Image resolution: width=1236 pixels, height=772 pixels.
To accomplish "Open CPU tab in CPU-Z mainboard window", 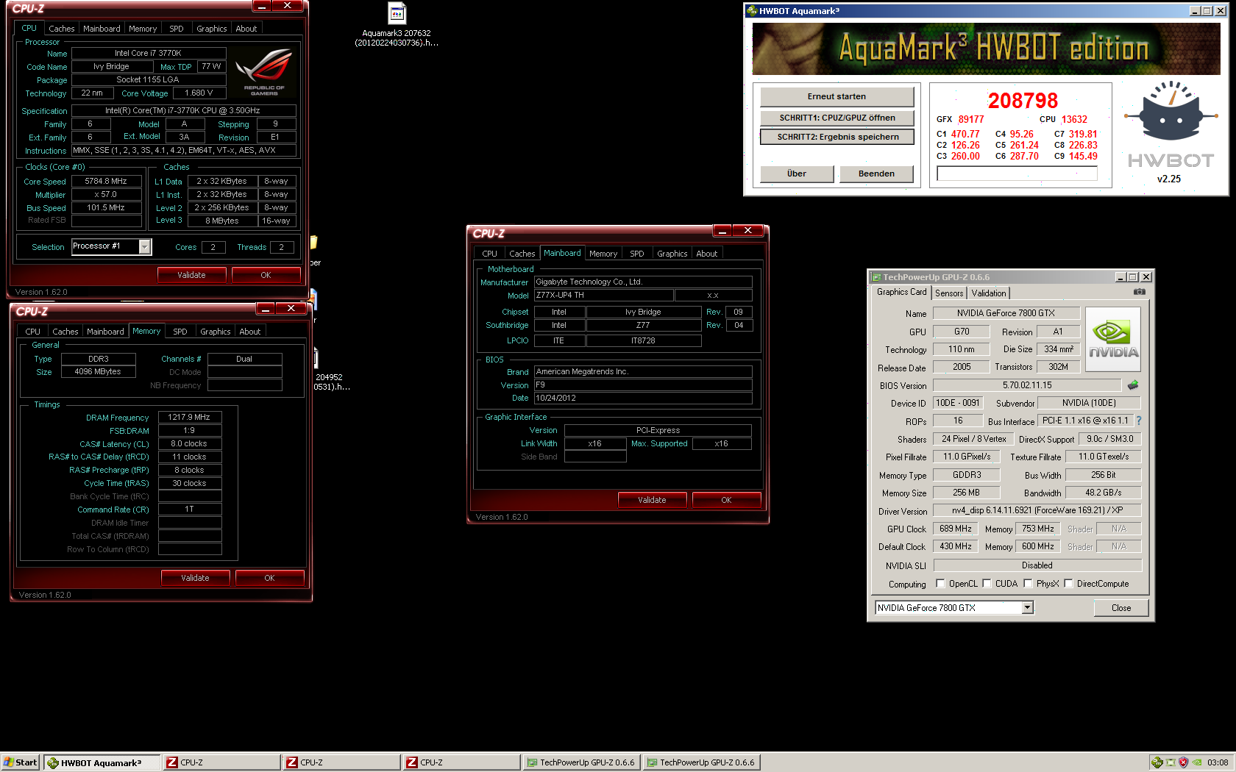I will pyautogui.click(x=490, y=254).
